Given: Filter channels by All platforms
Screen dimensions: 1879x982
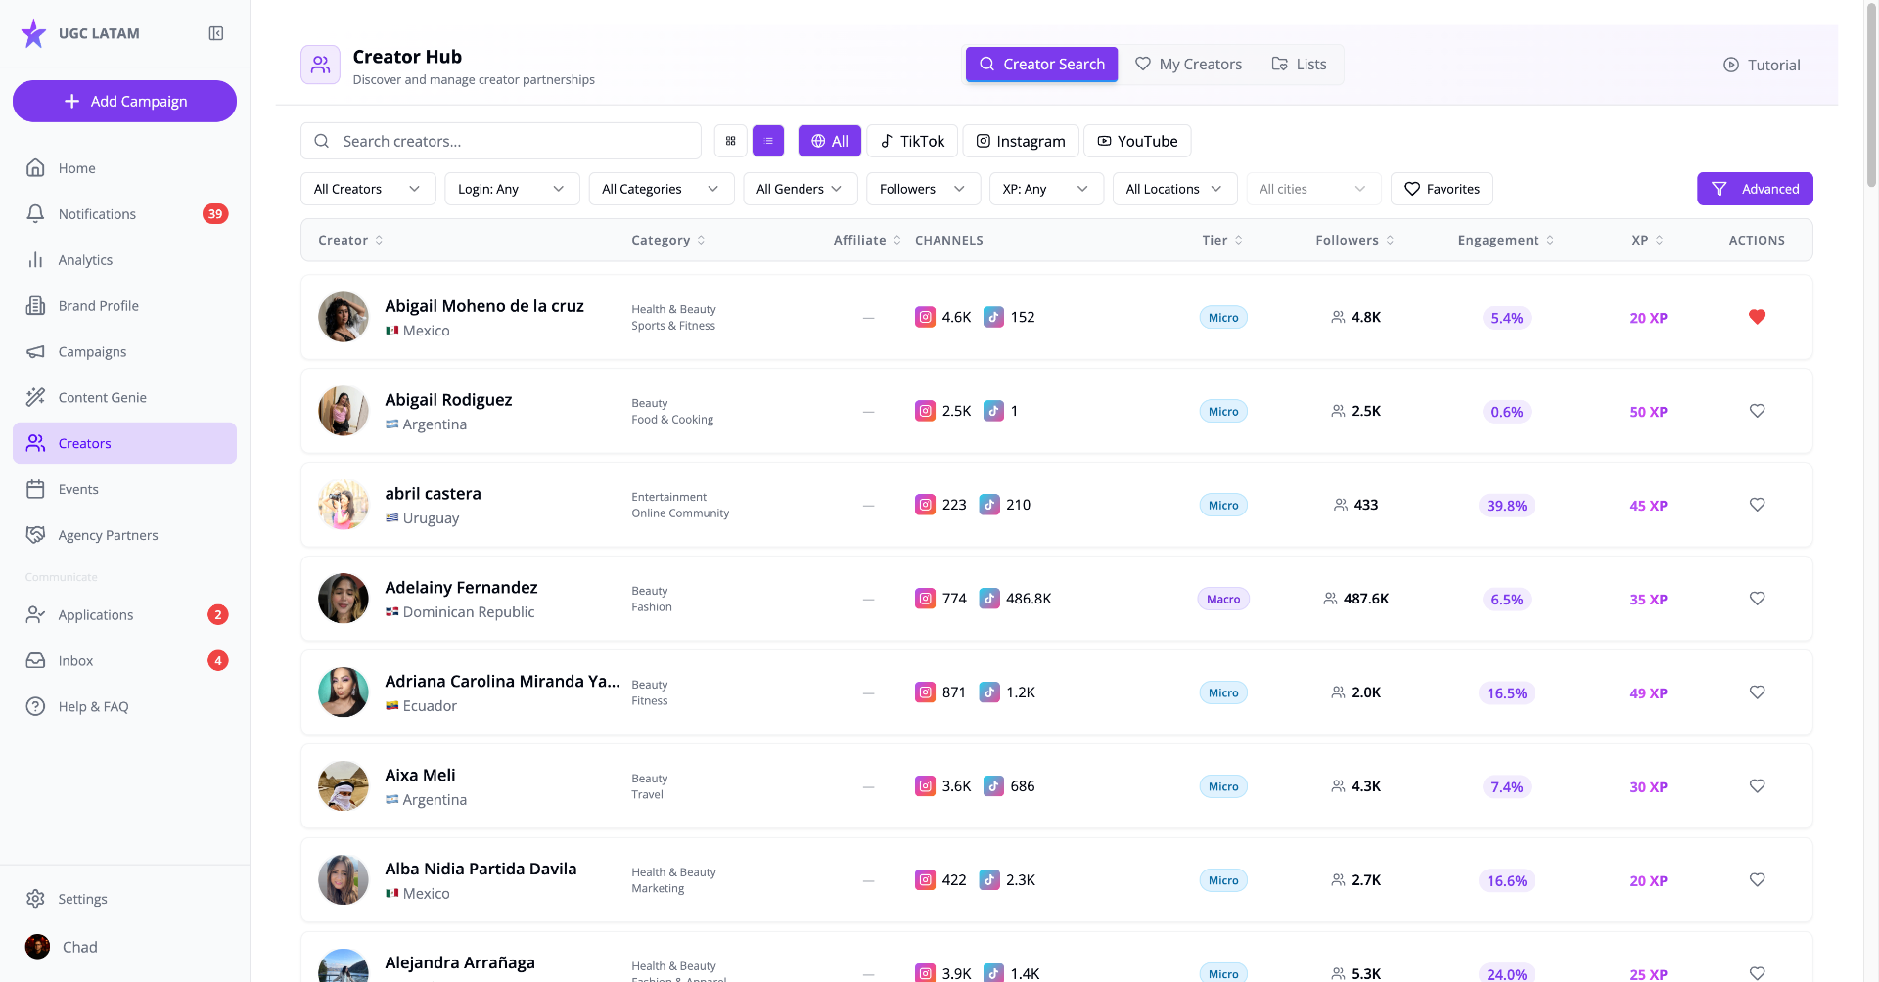Looking at the screenshot, I should click(x=829, y=141).
